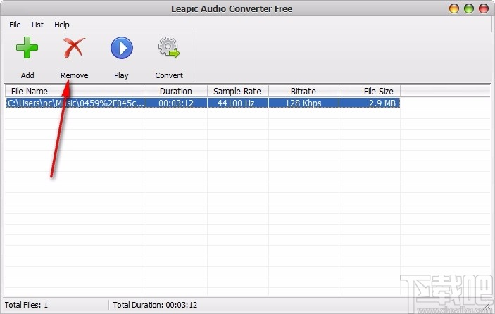The image size is (495, 314).
Task: Close the window with the red button
Action: [484, 8]
